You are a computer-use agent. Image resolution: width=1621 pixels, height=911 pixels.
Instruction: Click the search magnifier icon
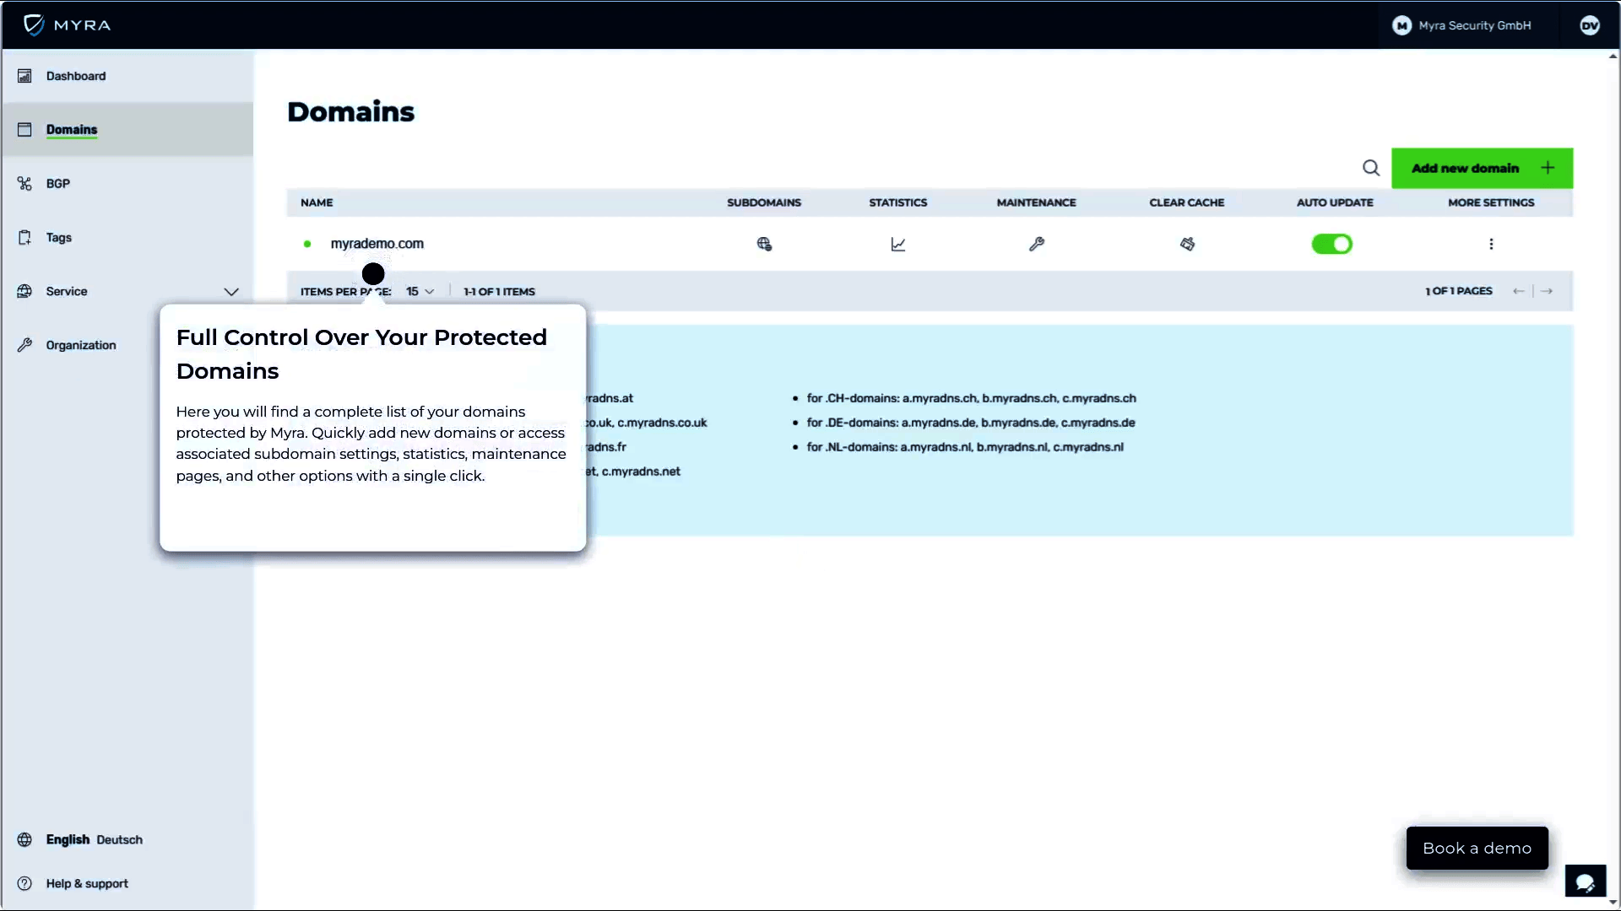(x=1371, y=168)
